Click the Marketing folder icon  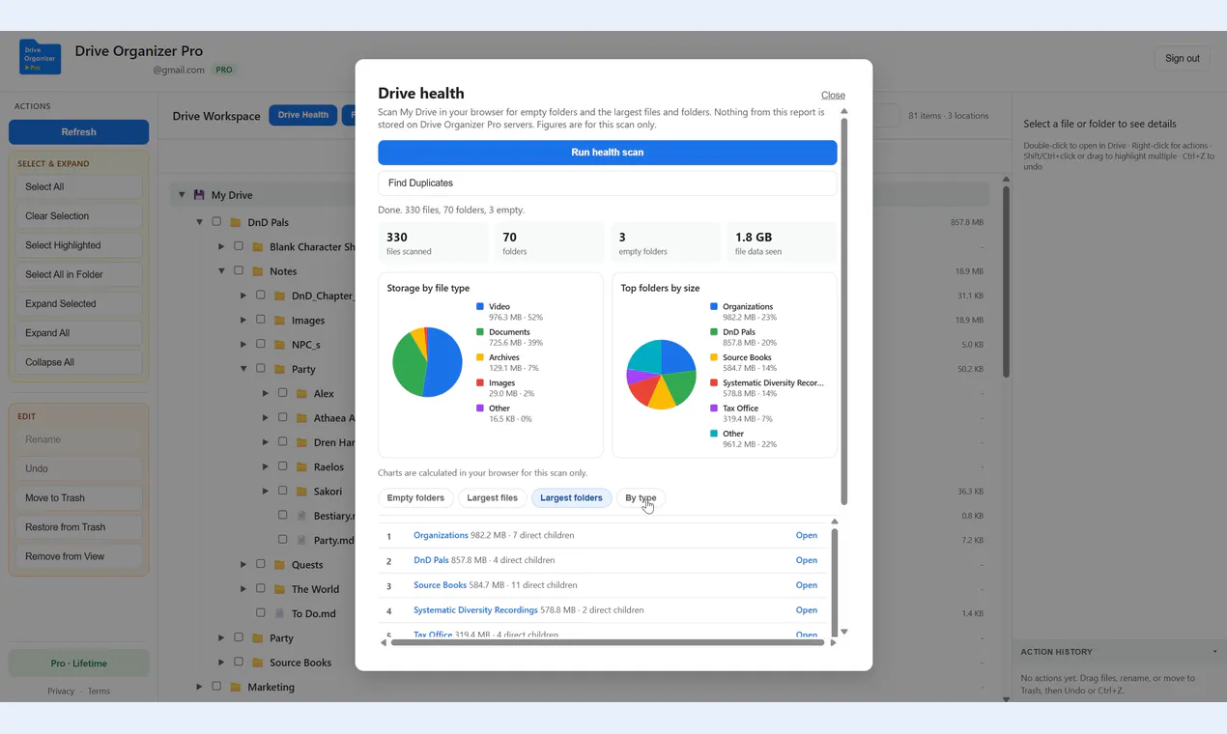pos(236,688)
